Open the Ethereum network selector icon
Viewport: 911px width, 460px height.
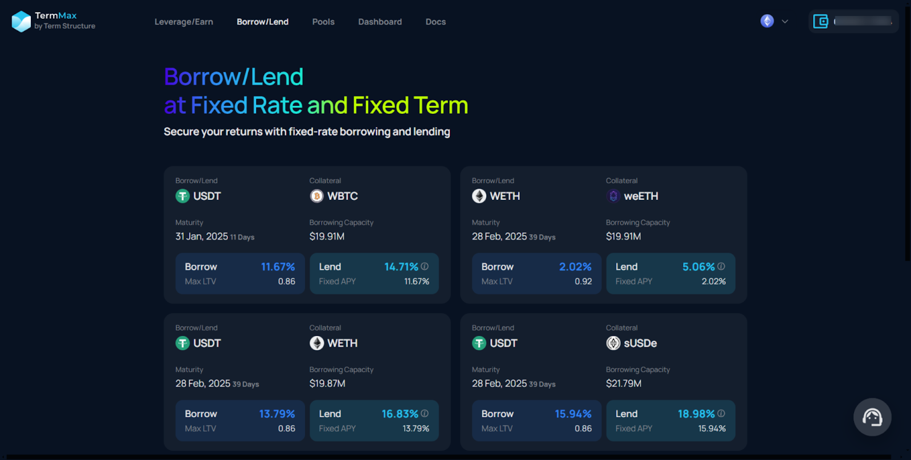coord(767,21)
